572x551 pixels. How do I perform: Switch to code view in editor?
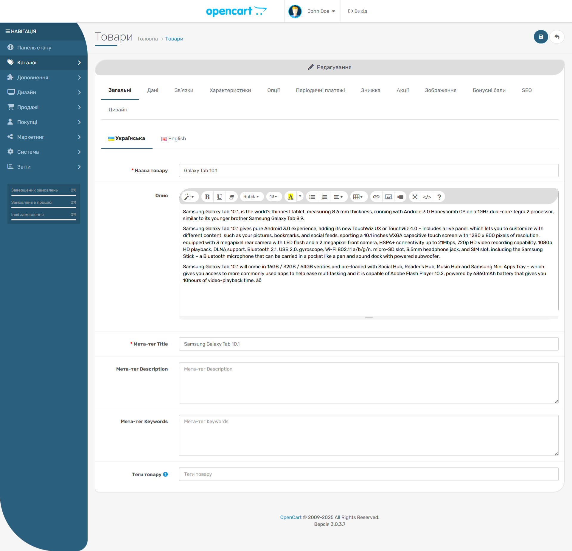pos(427,197)
